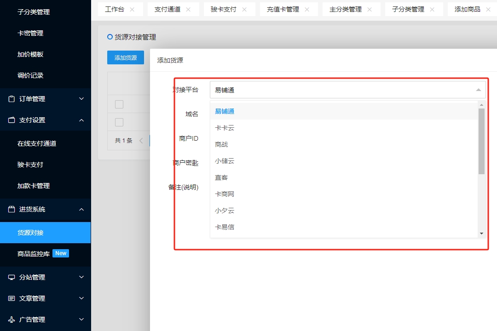
Task: Collapse the 对接平台 dropdown arrow
Action: click(479, 90)
